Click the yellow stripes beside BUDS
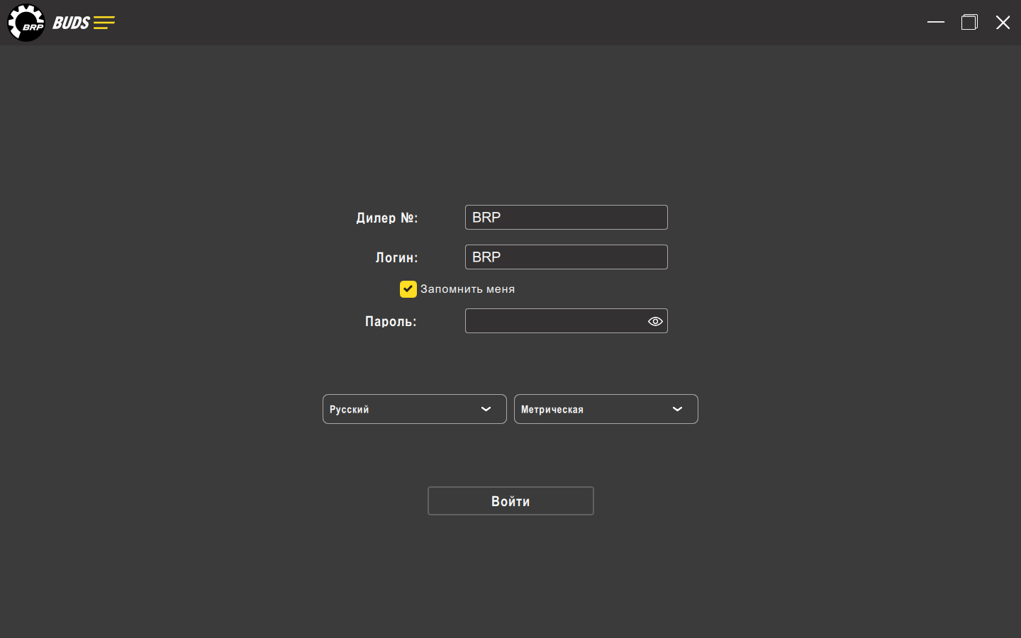This screenshot has height=638, width=1021. pyautogui.click(x=104, y=23)
